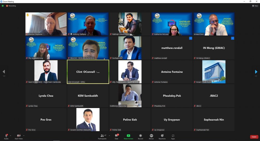
Task: Select Clint OConnell's highlighted video tile
Action: (88, 72)
